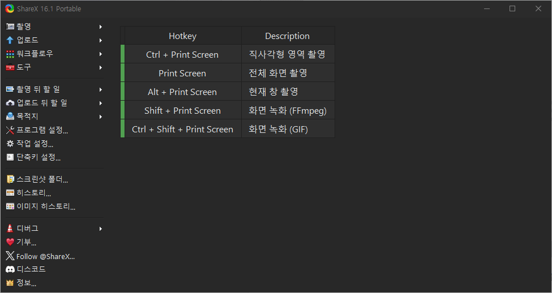
Task: Open the 도구 menu
Action: click(x=54, y=67)
